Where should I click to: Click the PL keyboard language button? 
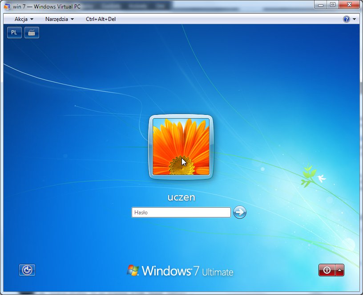pyautogui.click(x=14, y=33)
